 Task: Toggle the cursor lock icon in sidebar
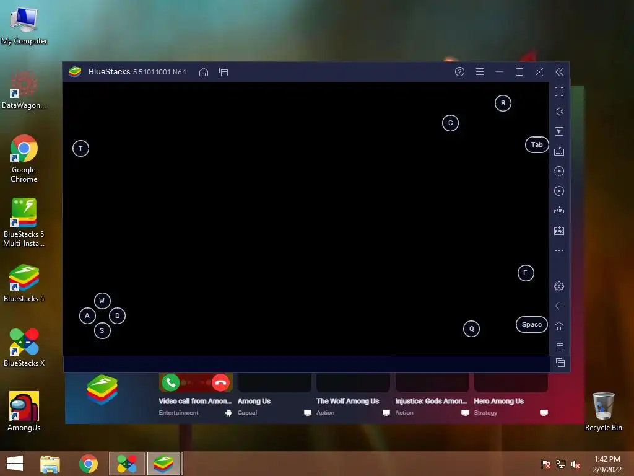pos(559,131)
